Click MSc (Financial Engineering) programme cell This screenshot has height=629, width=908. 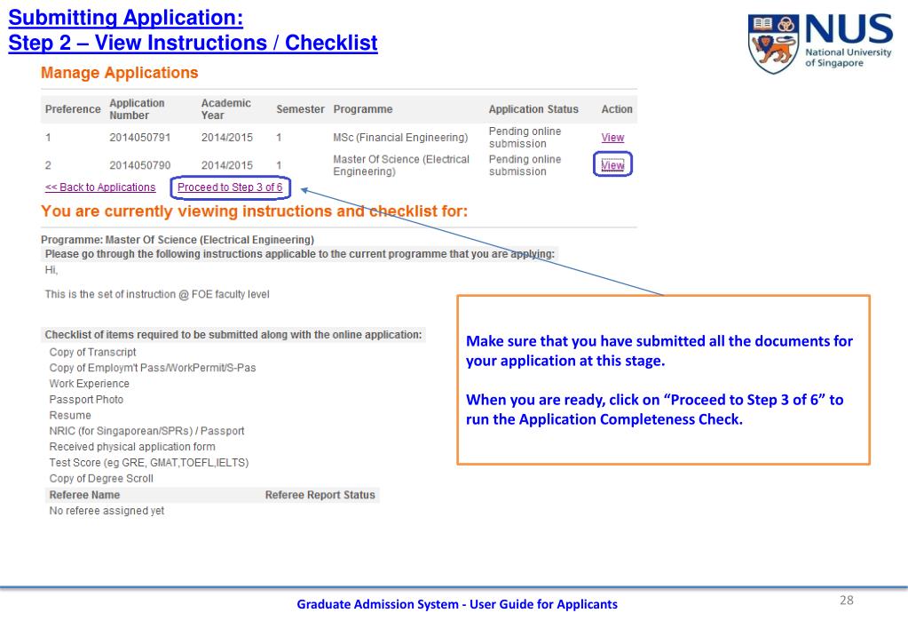click(x=400, y=138)
